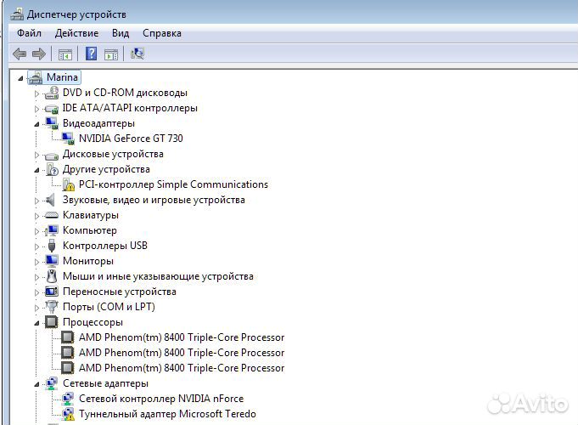The height and width of the screenshot is (425, 578).
Task: Select NVIDIA GeForce GT 730
Action: click(131, 139)
